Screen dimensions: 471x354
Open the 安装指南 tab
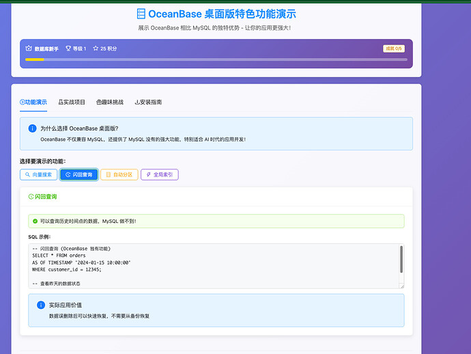148,103
